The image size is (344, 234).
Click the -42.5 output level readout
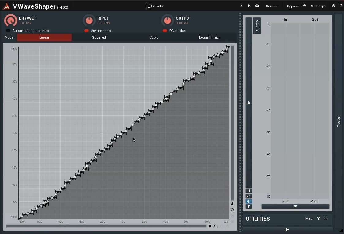(314, 201)
